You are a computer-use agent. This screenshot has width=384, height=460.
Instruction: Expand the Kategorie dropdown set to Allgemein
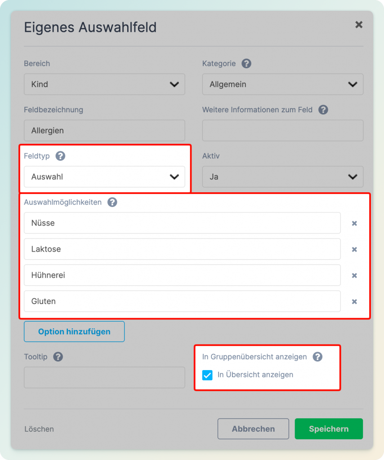(283, 84)
